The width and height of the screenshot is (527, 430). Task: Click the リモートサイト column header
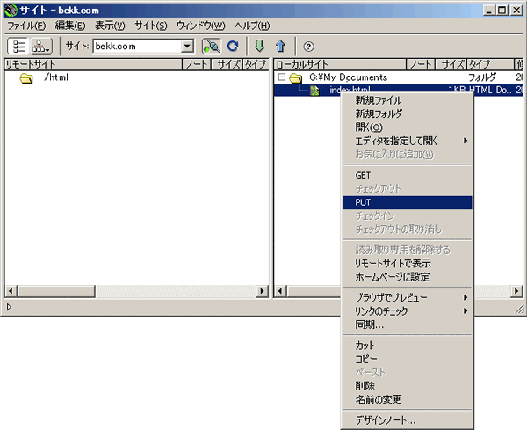click(x=93, y=64)
